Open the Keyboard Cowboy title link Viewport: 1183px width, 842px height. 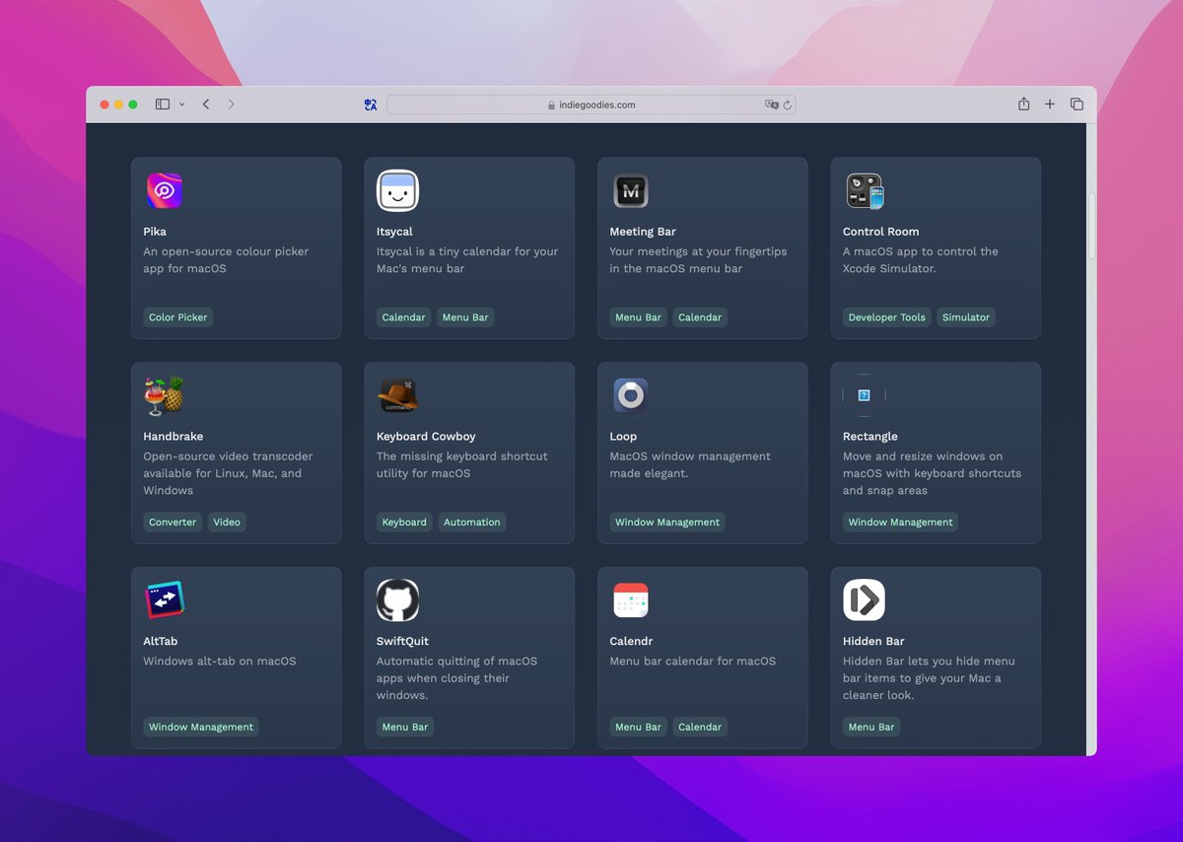click(427, 437)
